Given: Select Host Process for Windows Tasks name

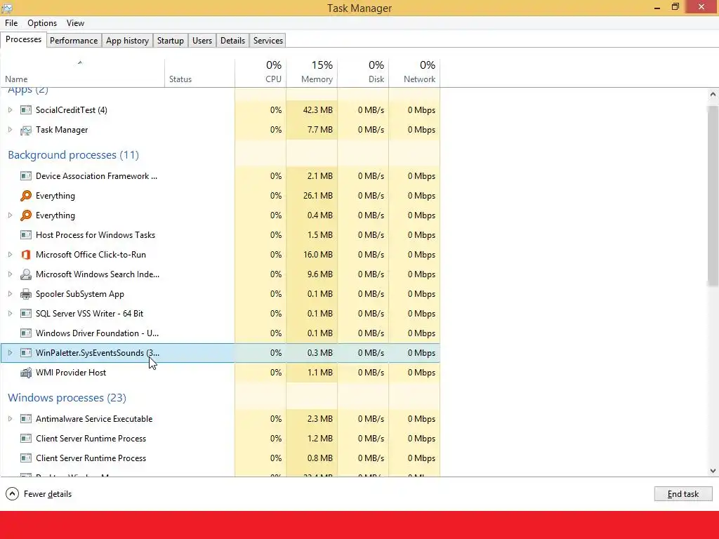Looking at the screenshot, I should (x=95, y=235).
